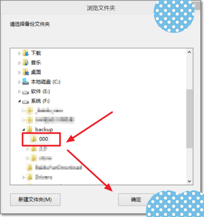Viewport: 204px width, 217px height.
Task: Collapse the backup folder node
Action: coord(24,130)
